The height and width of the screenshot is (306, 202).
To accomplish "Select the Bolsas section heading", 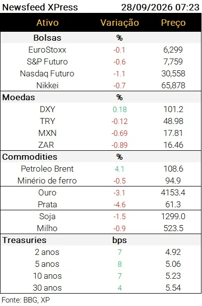I will 47,38.
